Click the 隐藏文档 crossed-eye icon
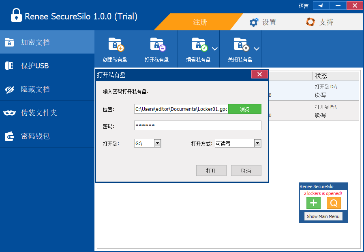This screenshot has height=252, width=364. point(9,89)
